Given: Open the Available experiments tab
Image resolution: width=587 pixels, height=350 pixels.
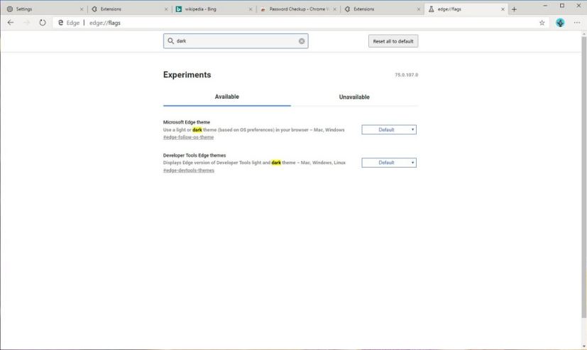Looking at the screenshot, I should (227, 97).
